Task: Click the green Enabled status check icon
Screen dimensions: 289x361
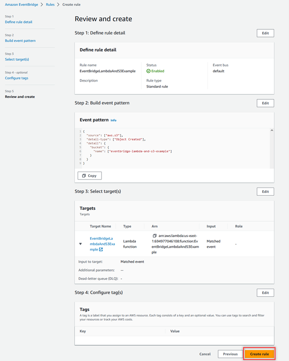Action: (x=148, y=71)
